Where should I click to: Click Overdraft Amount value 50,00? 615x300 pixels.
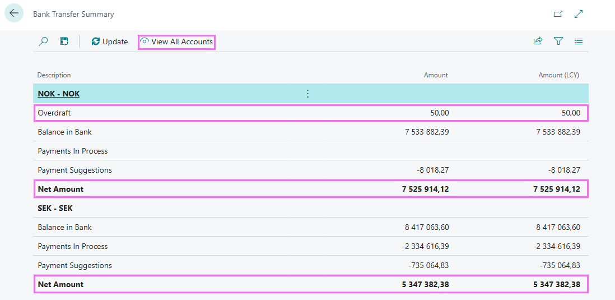click(439, 113)
